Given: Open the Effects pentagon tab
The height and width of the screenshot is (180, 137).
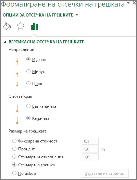Looking at the screenshot, I should [x=21, y=27].
